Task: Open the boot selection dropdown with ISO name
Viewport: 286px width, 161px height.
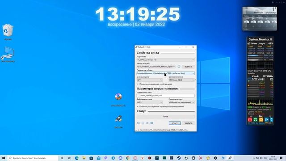Action: [156, 67]
